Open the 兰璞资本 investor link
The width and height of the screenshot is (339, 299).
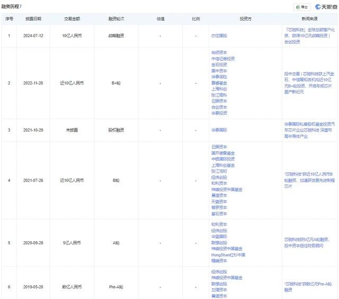coord(219,290)
